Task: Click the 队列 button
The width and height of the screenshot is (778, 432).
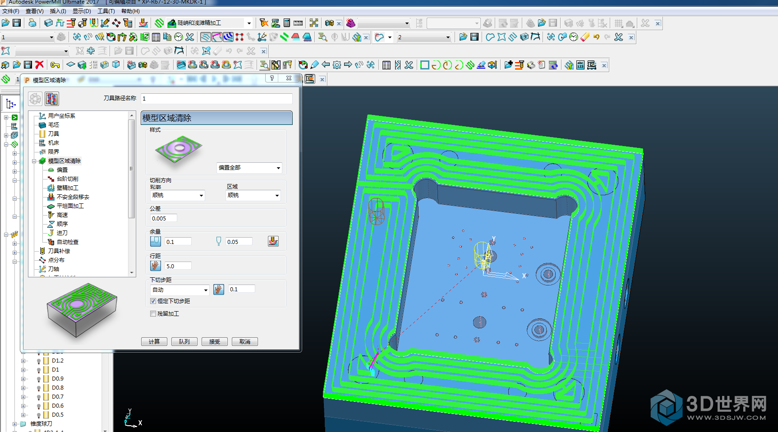Action: 184,341
